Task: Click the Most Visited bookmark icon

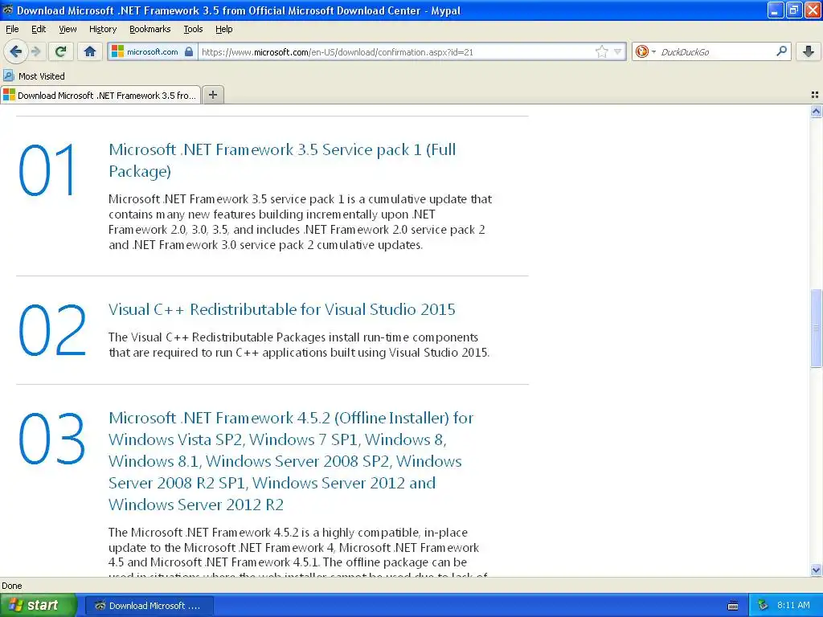Action: [x=8, y=76]
